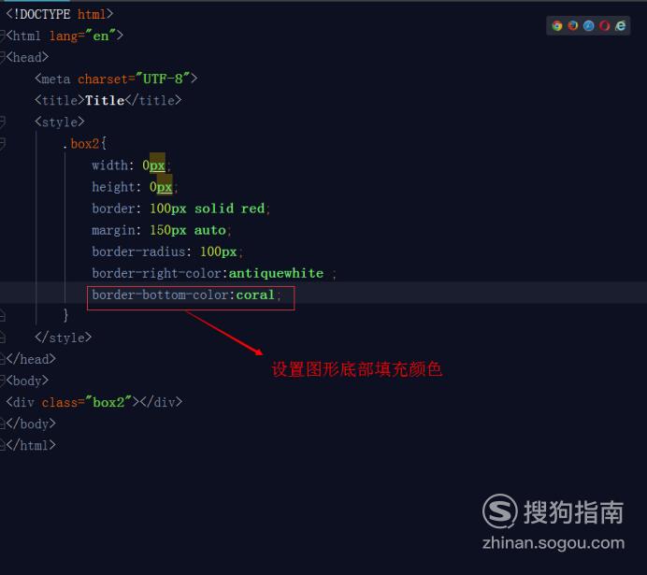Click the class="box2" attribute in div

(x=87, y=402)
